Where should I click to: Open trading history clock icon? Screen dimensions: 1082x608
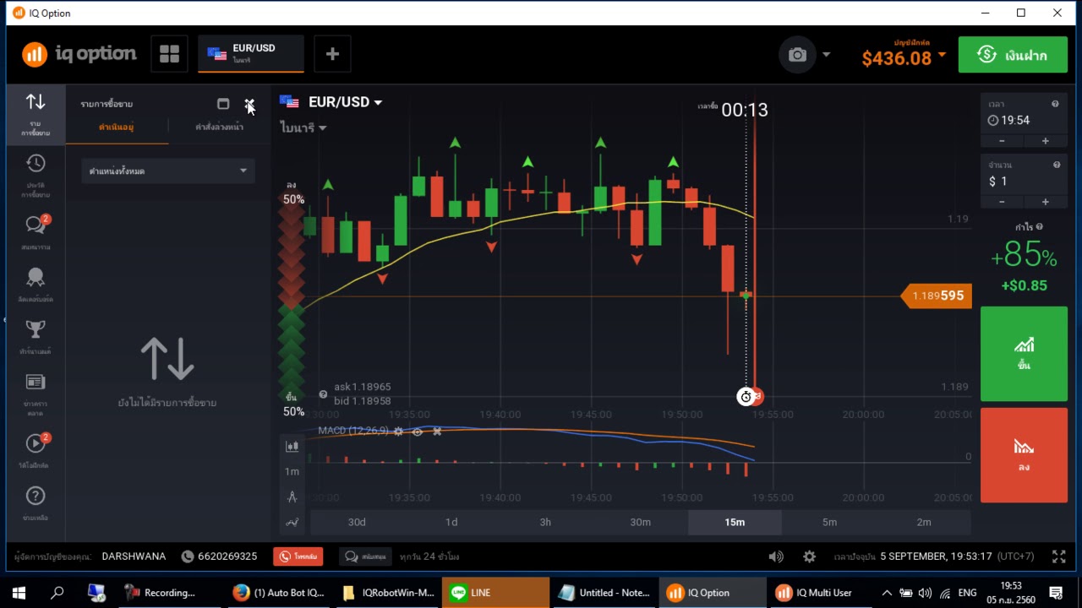tap(36, 163)
